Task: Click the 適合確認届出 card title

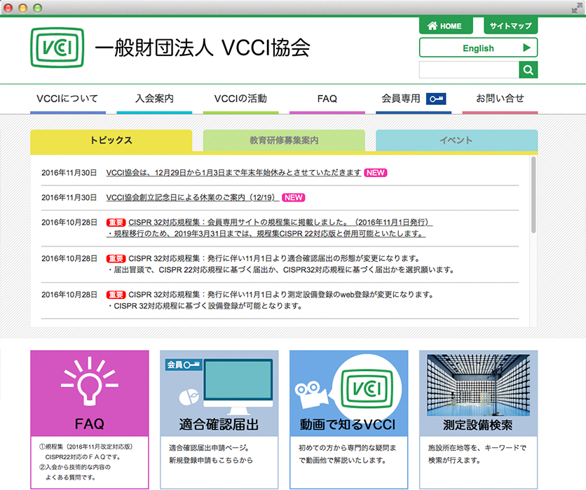Action: click(x=219, y=425)
